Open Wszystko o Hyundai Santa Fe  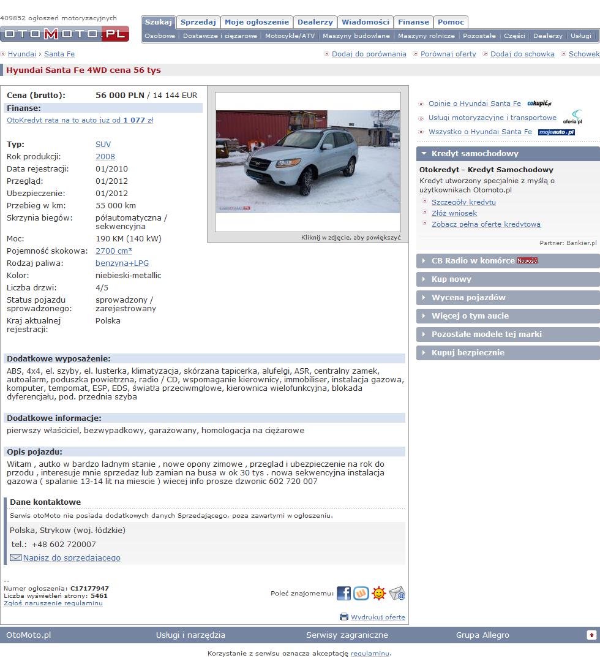[x=480, y=131]
